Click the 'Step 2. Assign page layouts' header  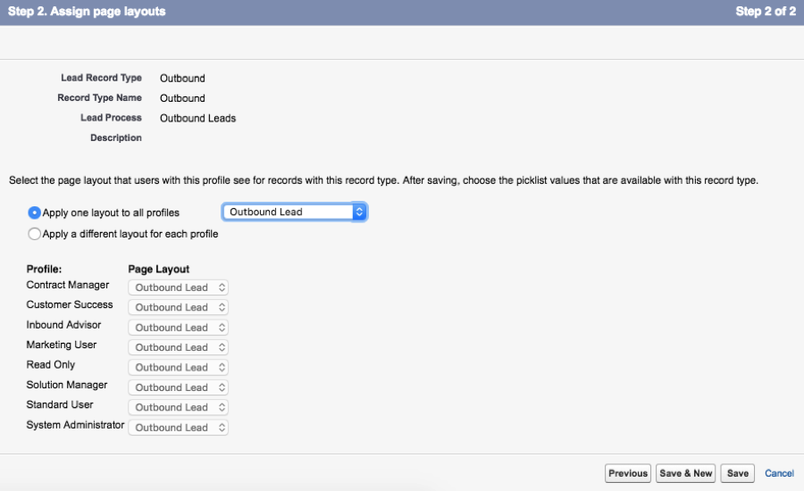point(87,12)
